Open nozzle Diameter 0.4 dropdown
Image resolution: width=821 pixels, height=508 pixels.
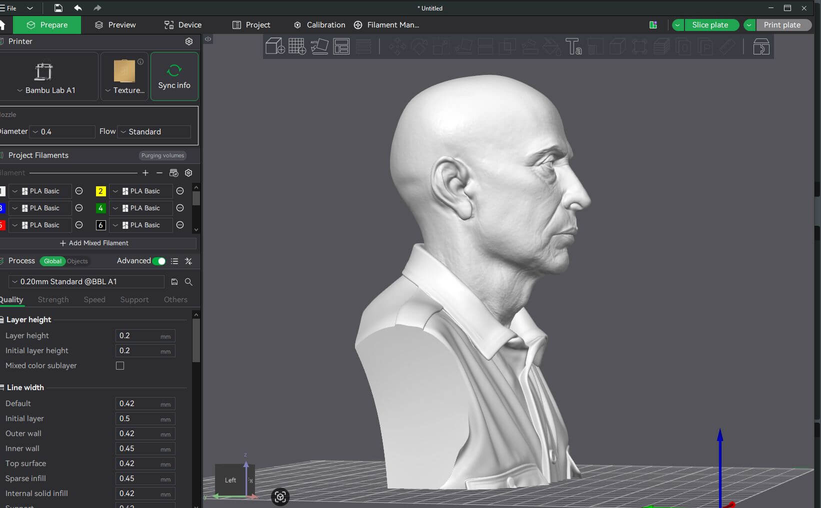point(62,131)
